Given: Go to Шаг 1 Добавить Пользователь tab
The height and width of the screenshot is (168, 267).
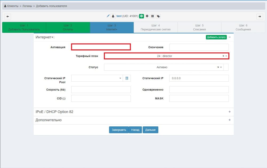Looking at the screenshot, I should point(24,27).
